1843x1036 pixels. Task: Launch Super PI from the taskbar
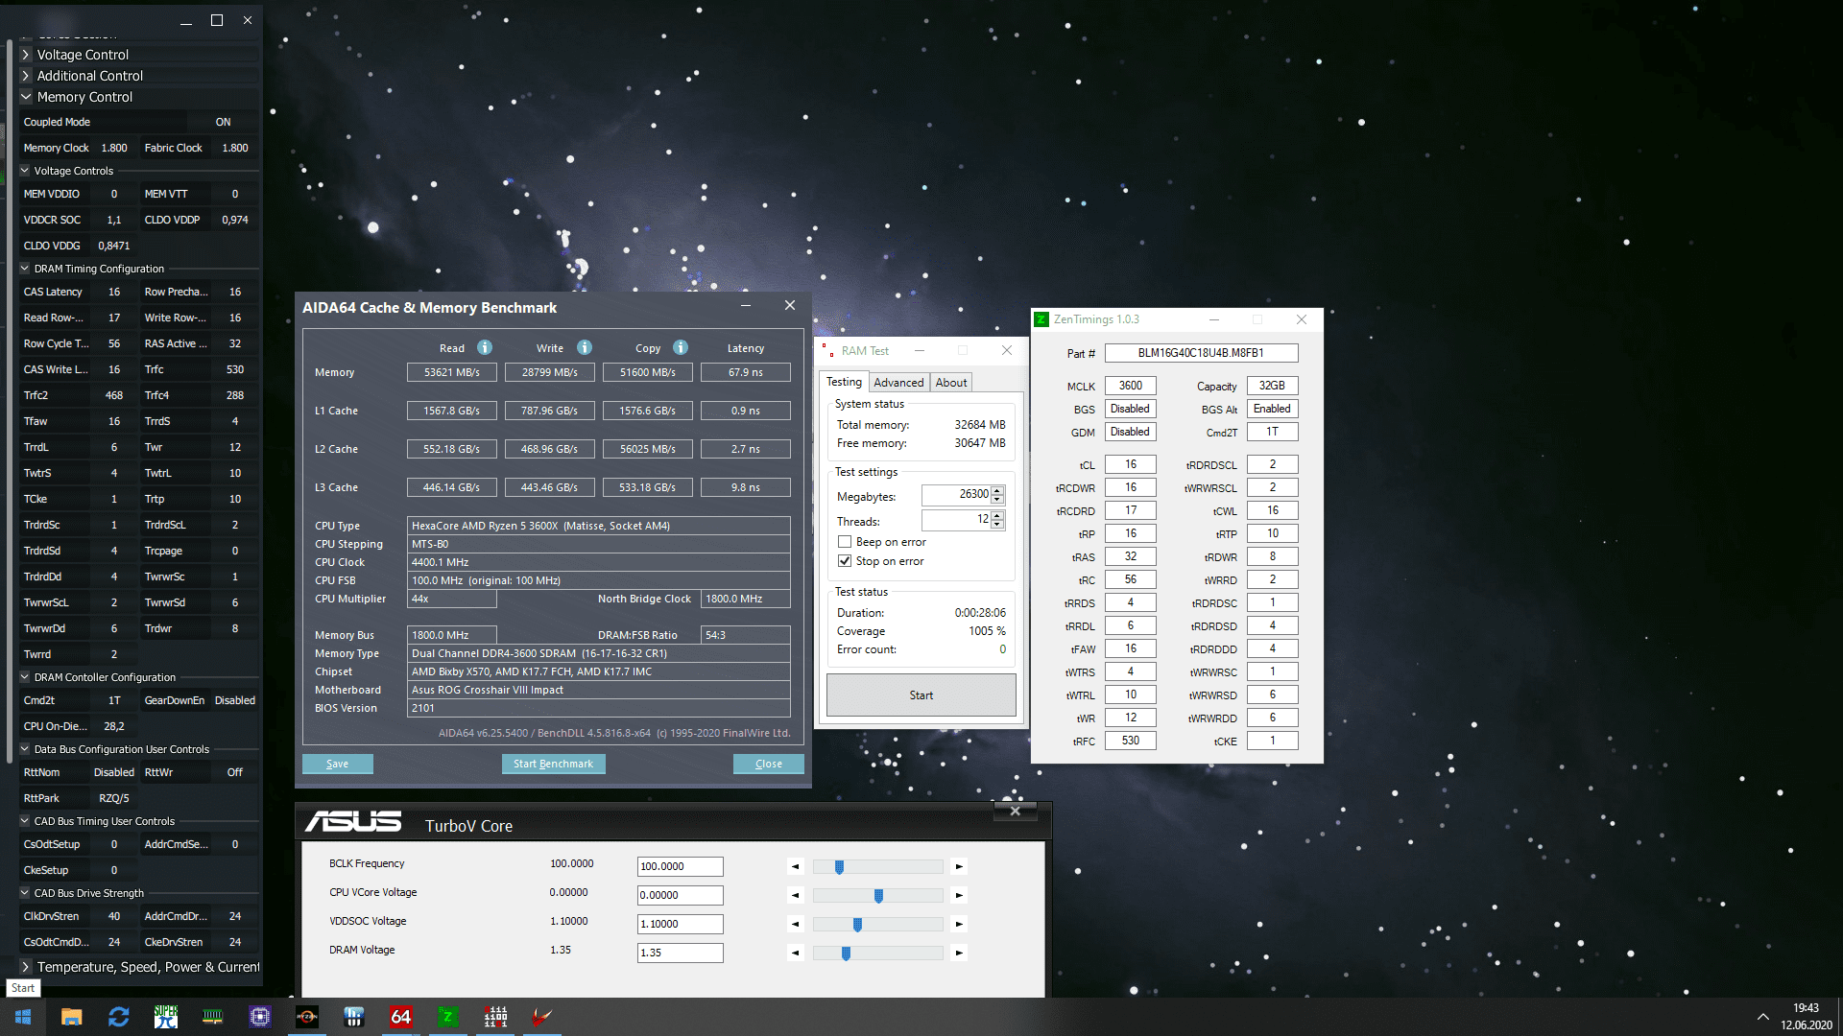(166, 1017)
